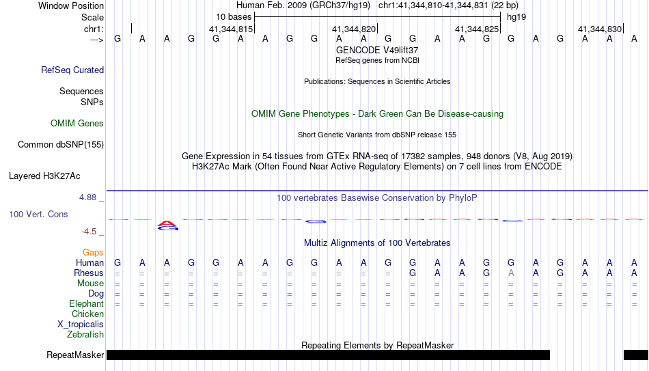Viewport: 649px width, 371px height.
Task: Click the 41,344,830 coordinate marker
Action: tap(600, 29)
